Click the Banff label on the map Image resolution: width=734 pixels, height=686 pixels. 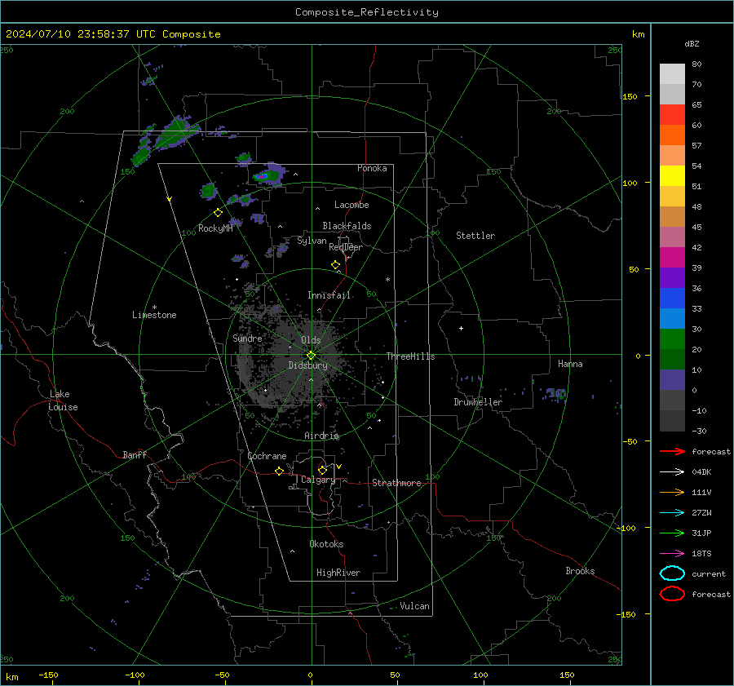(x=135, y=454)
